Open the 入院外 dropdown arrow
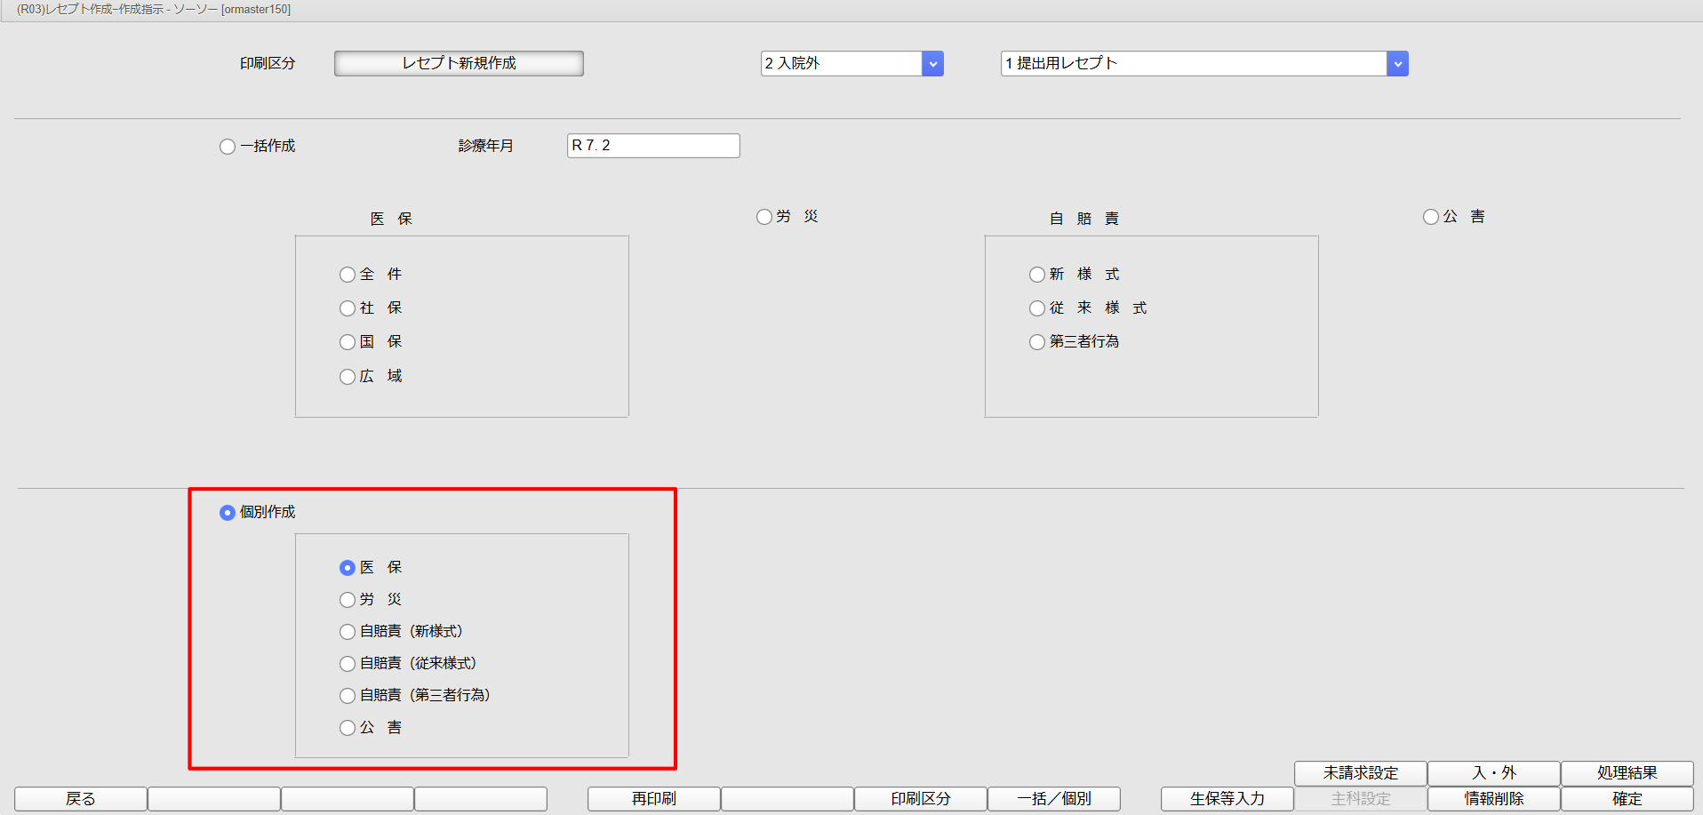The width and height of the screenshot is (1703, 815). point(932,64)
